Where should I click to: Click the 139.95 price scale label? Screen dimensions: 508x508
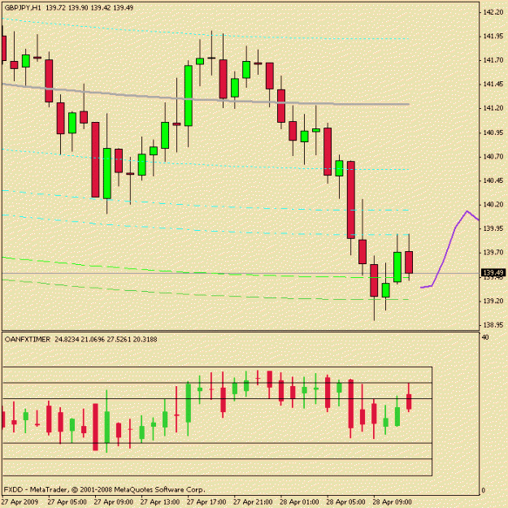point(493,228)
